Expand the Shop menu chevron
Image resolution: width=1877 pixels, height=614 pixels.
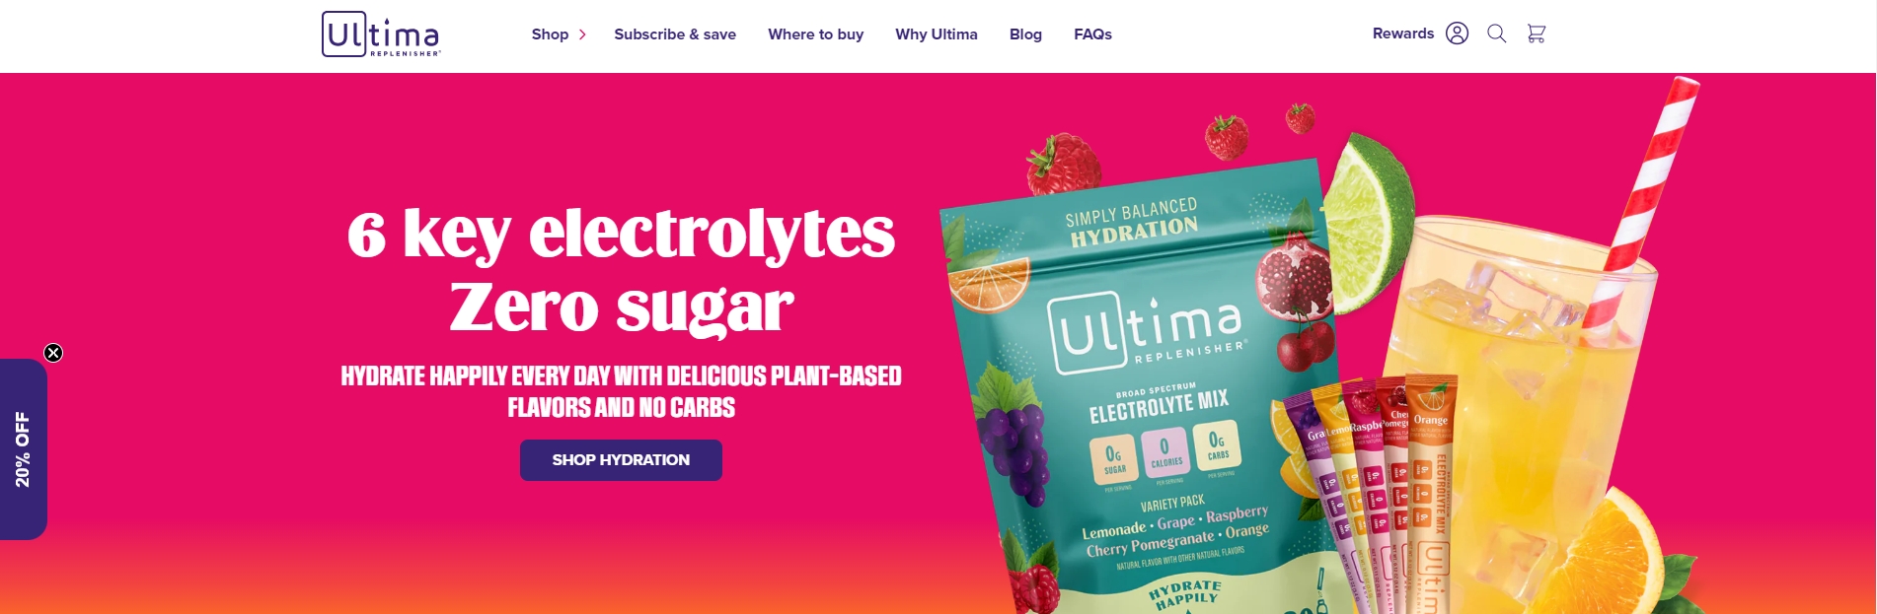coord(582,34)
